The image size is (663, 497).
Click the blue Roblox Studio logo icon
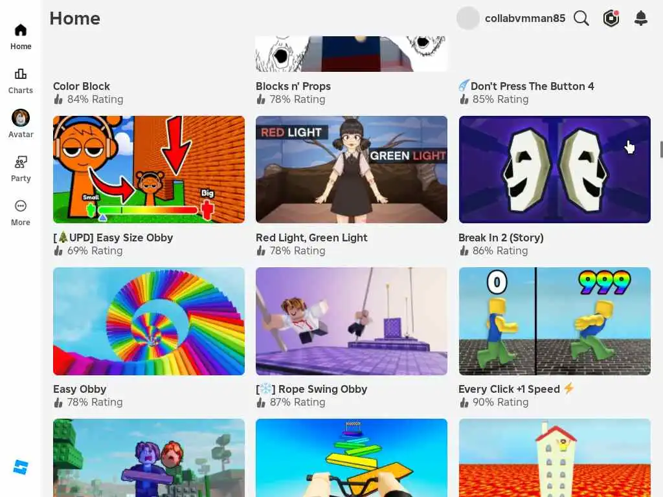[21, 467]
